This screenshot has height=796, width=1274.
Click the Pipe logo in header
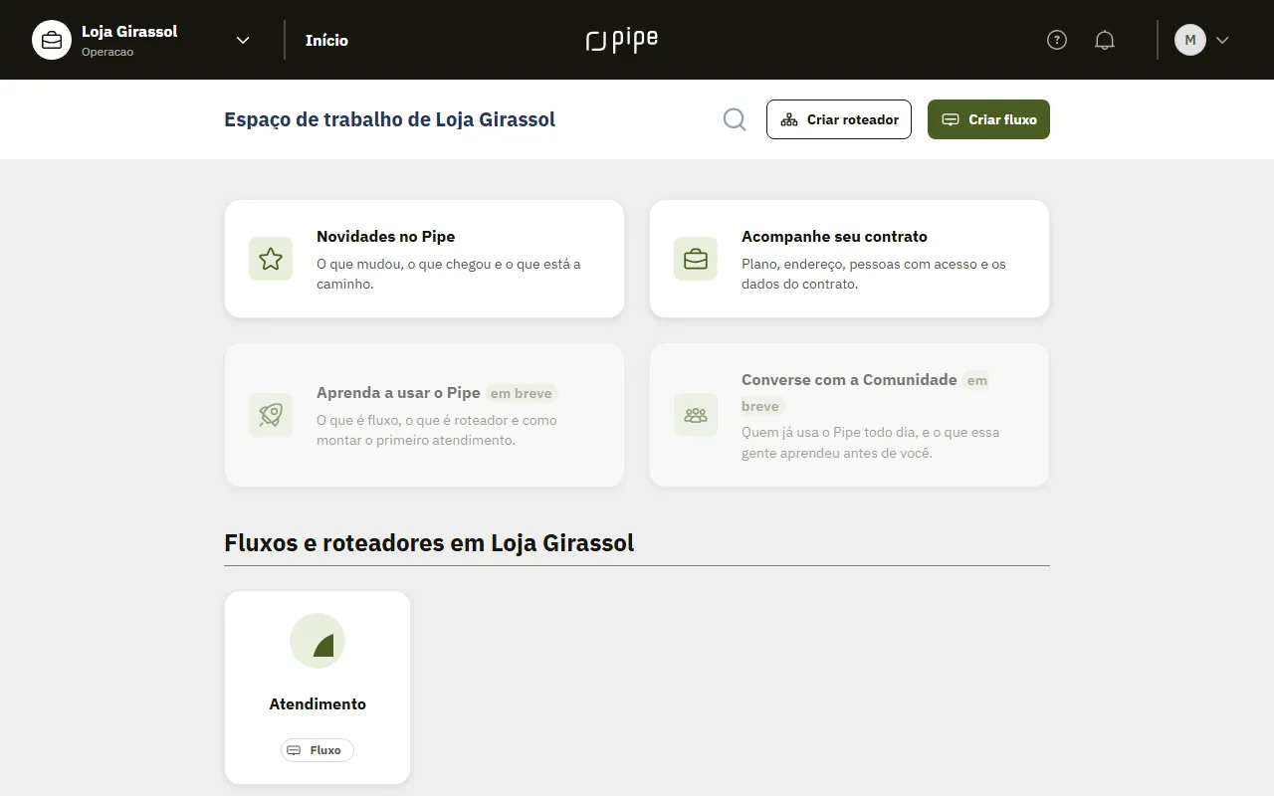coord(622,40)
